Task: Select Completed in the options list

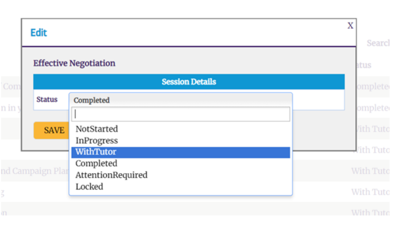Action: point(96,164)
